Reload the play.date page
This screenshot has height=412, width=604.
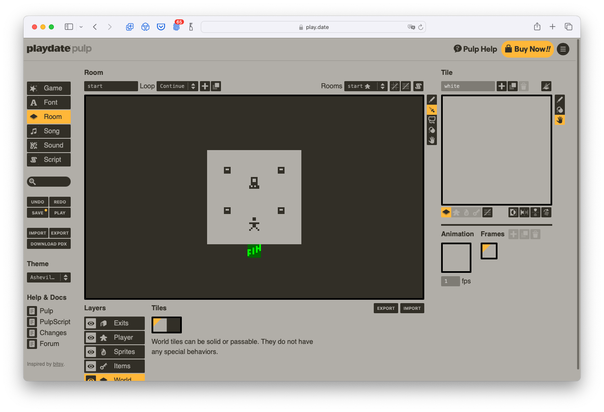pos(420,27)
